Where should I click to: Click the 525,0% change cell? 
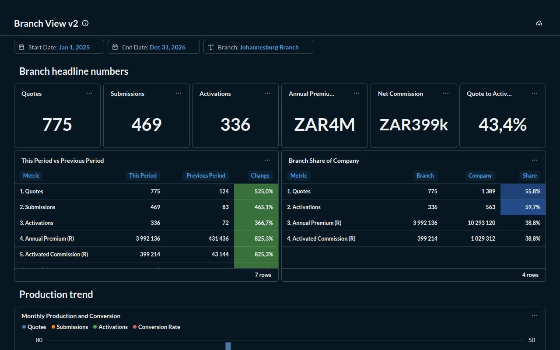[x=256, y=191]
